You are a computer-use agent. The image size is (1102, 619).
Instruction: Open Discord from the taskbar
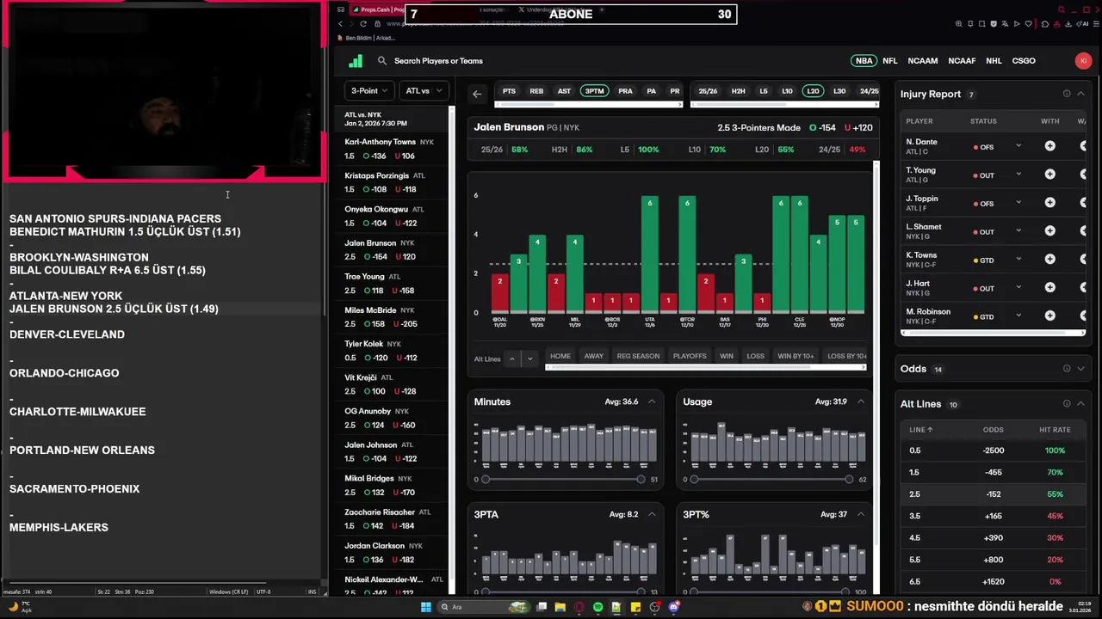(x=674, y=607)
